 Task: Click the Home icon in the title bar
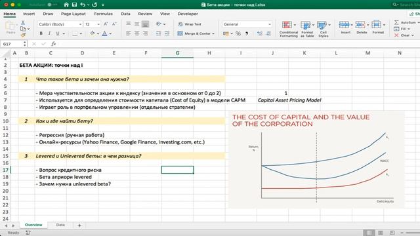tap(66, 5)
